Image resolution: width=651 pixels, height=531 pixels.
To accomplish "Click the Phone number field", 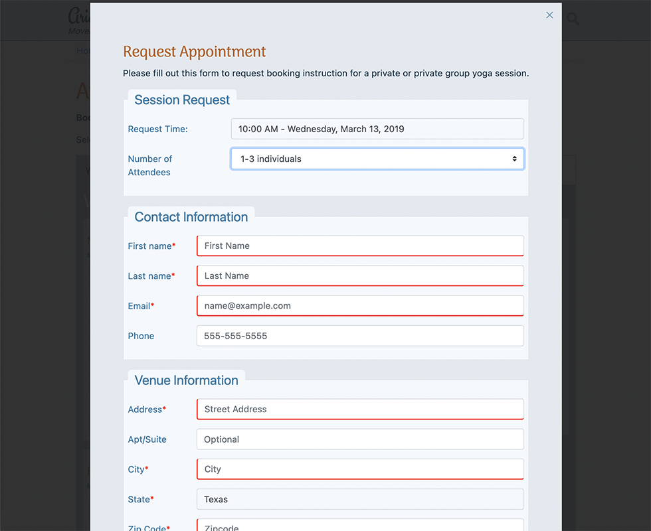I will pos(360,336).
